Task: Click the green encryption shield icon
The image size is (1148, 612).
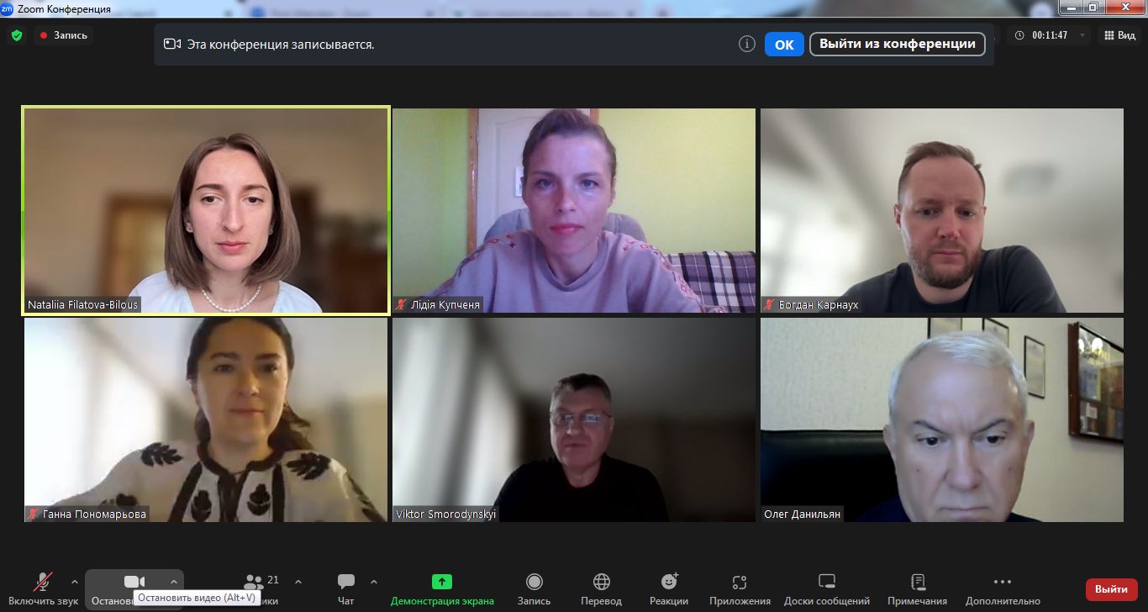Action: [16, 35]
